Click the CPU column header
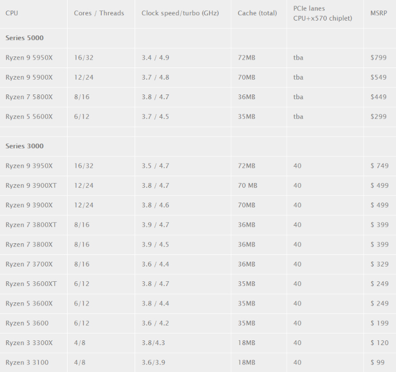This screenshot has width=396, height=372. (x=12, y=13)
